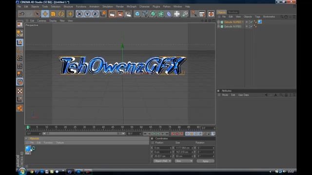Click the Undo arrow icon

pyautogui.click(x=21, y=14)
